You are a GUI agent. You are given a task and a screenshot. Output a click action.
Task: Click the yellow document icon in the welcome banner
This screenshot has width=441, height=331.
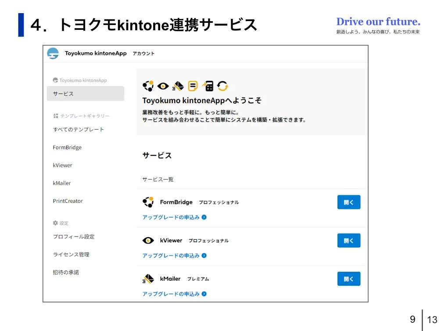[193, 86]
